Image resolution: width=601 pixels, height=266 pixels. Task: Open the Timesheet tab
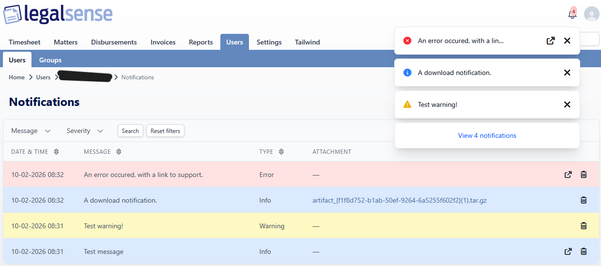coord(25,42)
